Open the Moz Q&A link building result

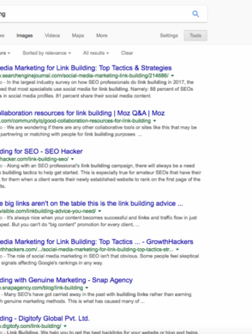(x=82, y=113)
